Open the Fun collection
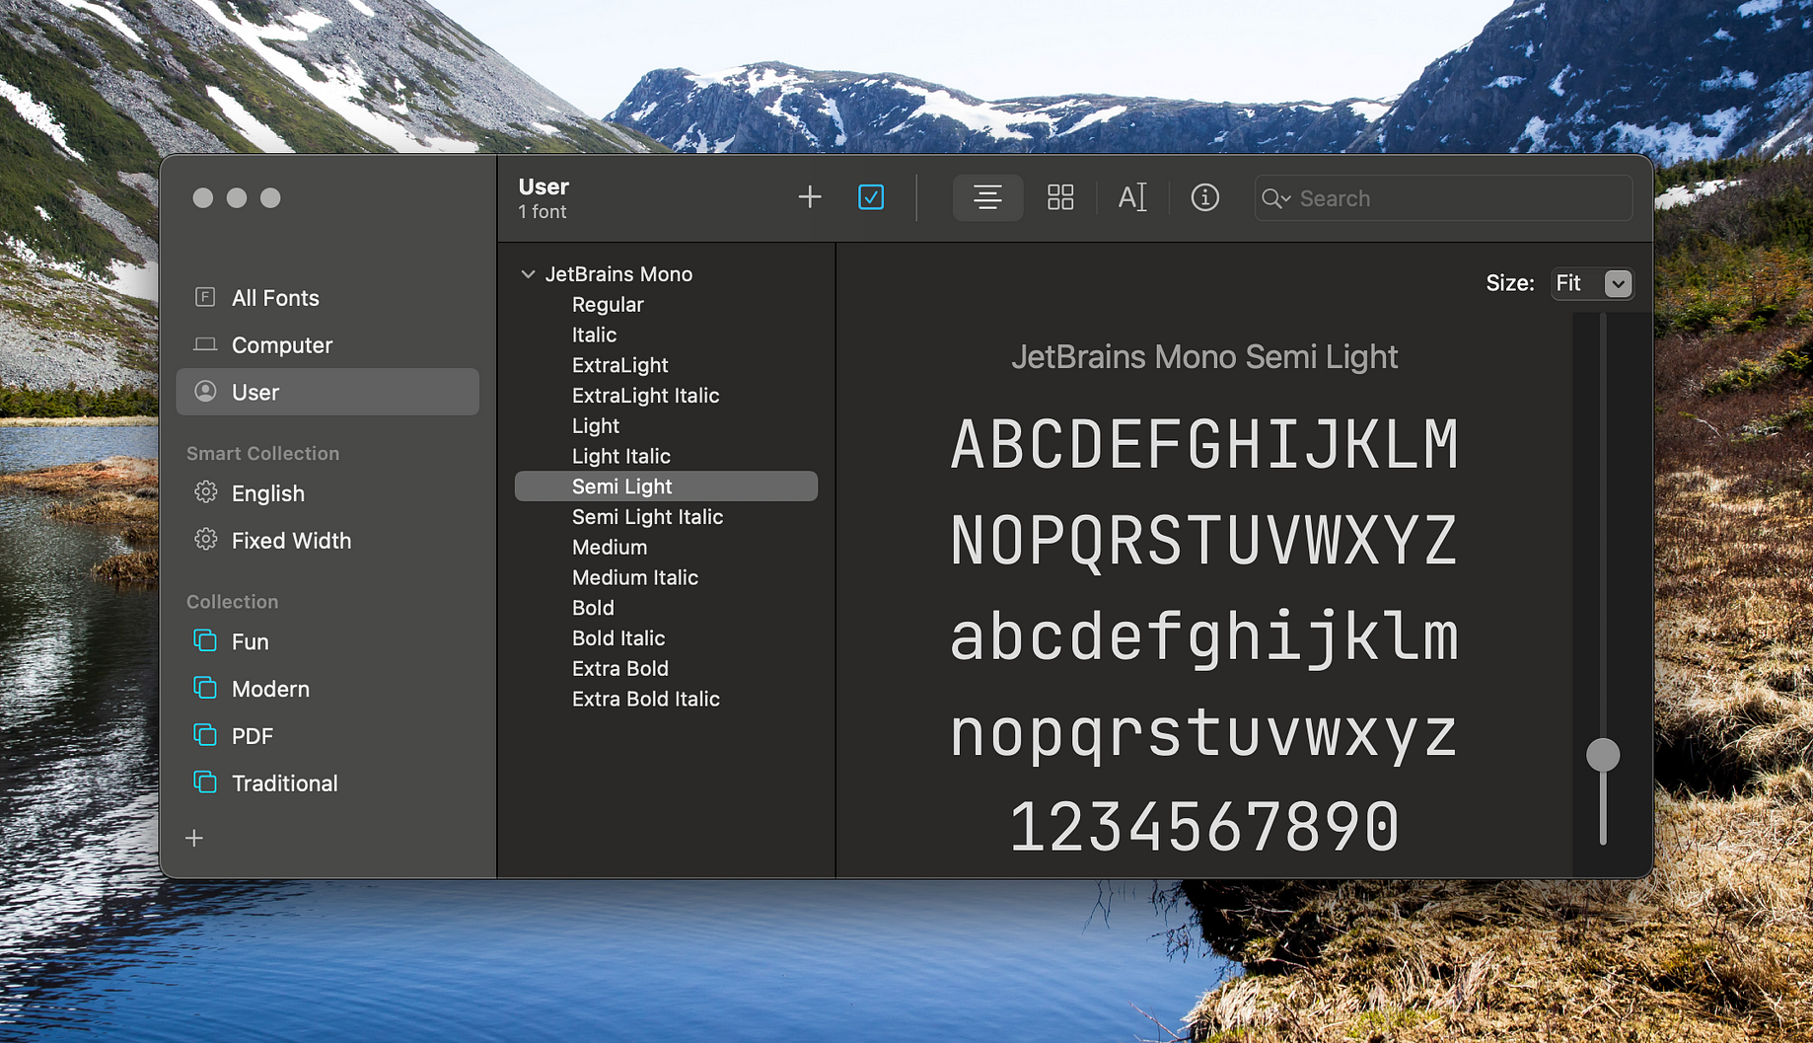 (327, 642)
